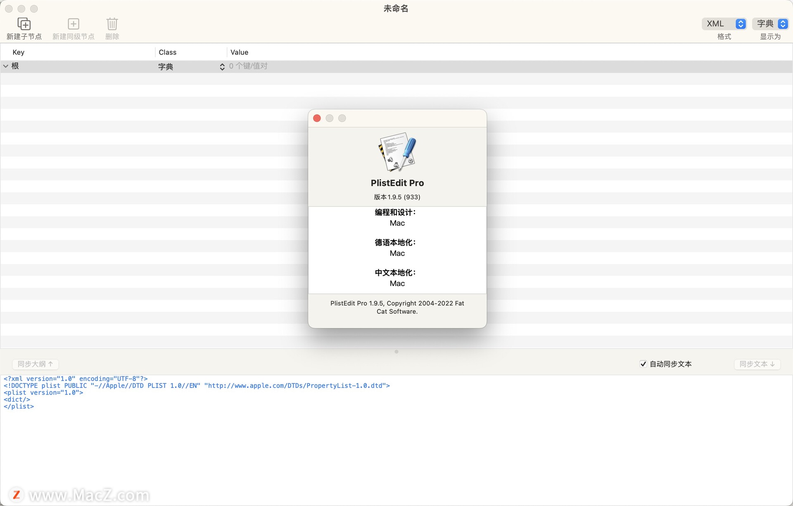Click the split-view divider handle dot
The width and height of the screenshot is (793, 506).
[x=396, y=352]
